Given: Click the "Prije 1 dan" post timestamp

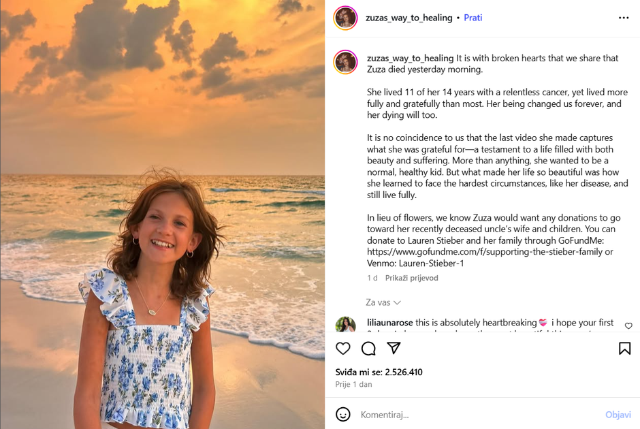Looking at the screenshot, I should point(353,385).
